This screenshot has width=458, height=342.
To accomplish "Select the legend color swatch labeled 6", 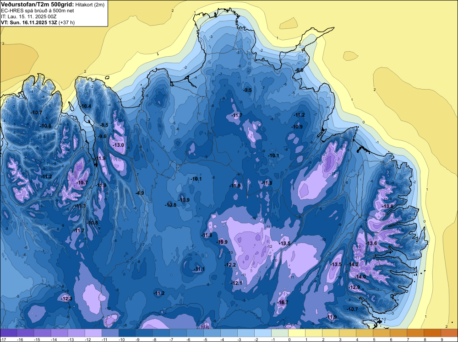I will coord(398,333).
